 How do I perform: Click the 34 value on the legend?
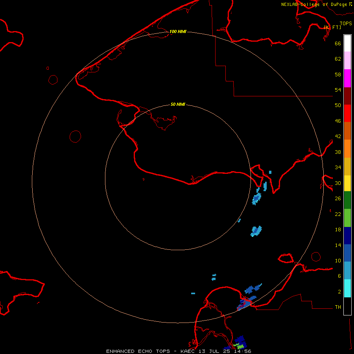point(338,168)
